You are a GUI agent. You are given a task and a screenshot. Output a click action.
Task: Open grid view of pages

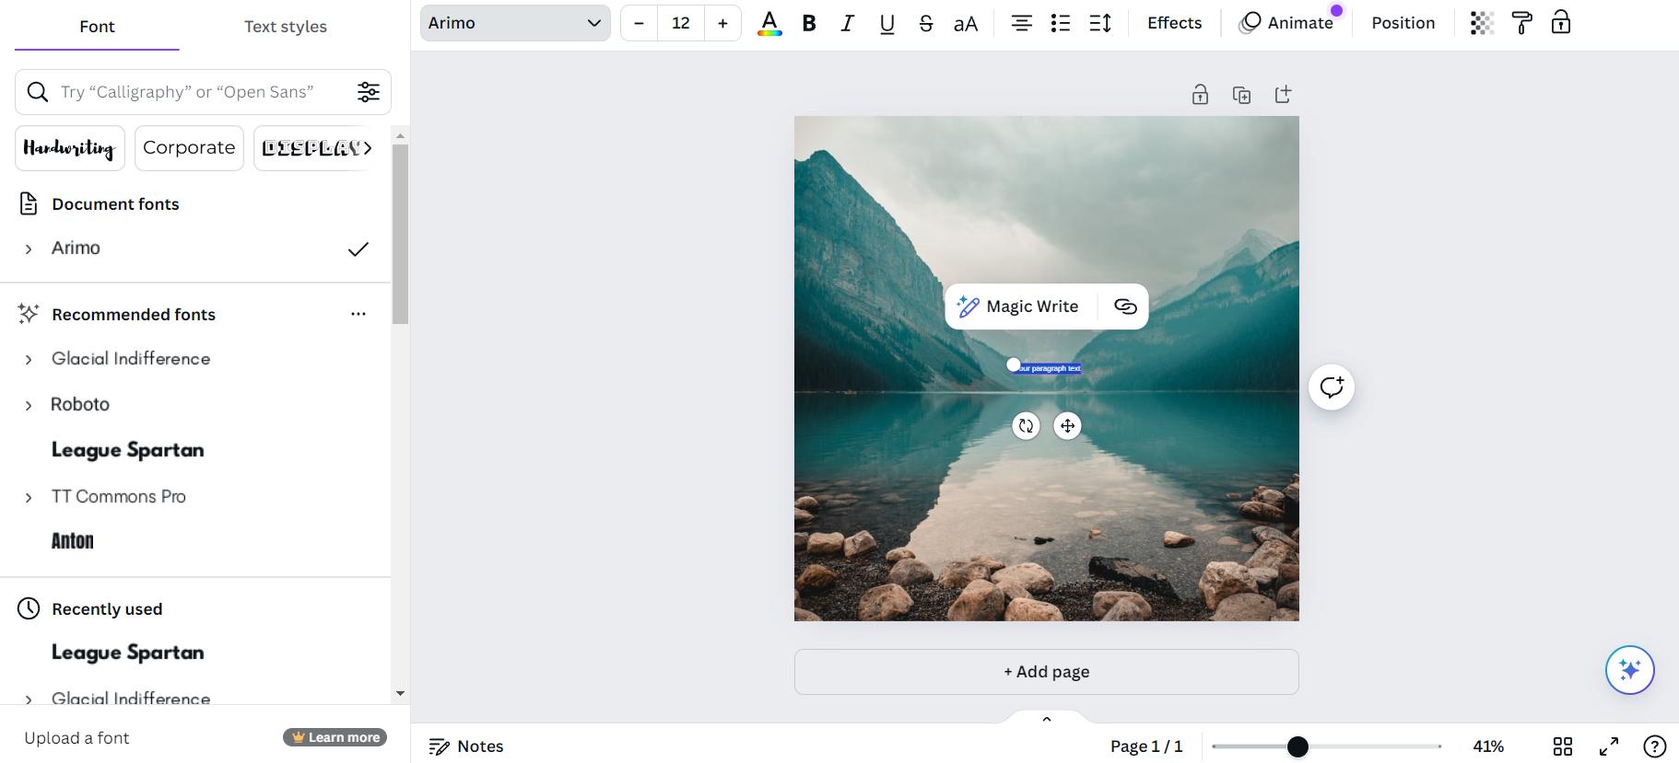point(1563,746)
